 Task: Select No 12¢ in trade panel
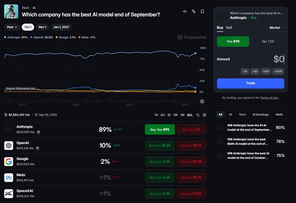[x=268, y=41]
